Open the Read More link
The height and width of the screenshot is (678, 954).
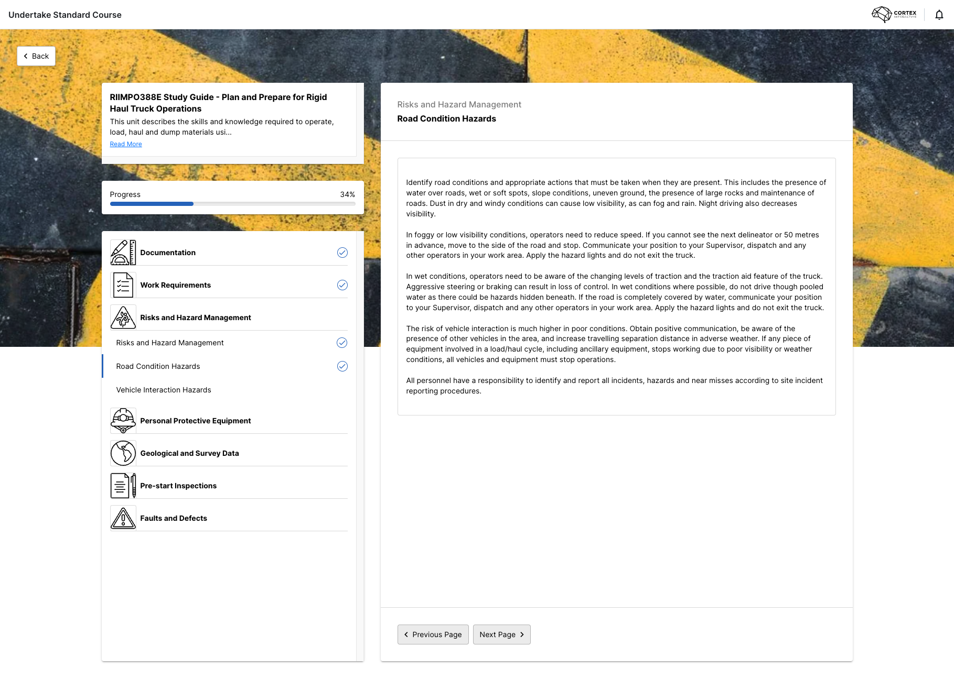[126, 144]
